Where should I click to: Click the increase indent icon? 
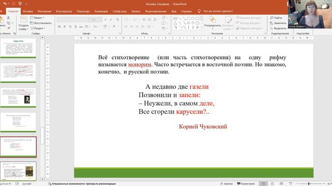(x=149, y=20)
